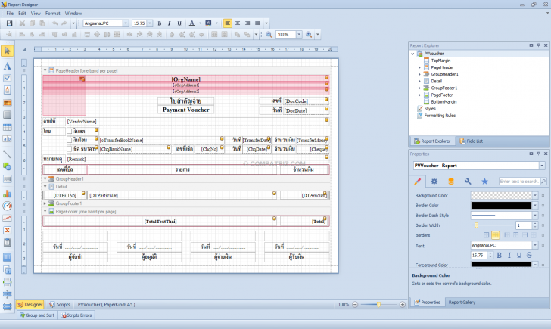
Task: Open the font name dropdown showing AngsanaUPC
Action: (x=126, y=23)
